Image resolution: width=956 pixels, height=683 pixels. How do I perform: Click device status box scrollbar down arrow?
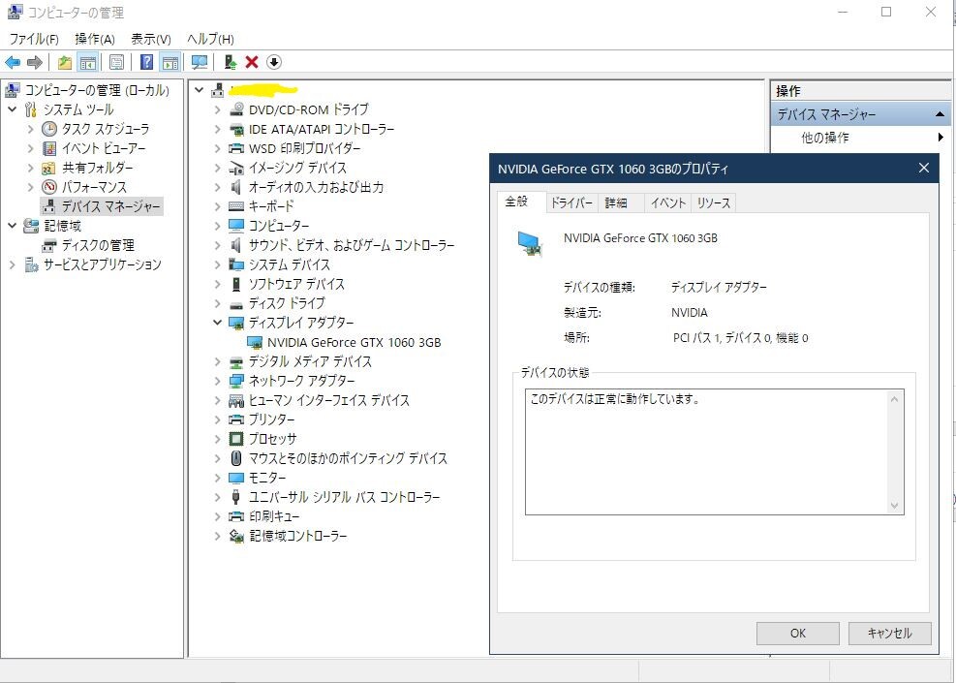(x=894, y=506)
